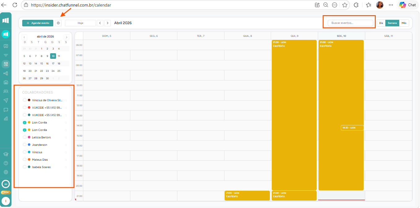Click the Agendar evento button
The image size is (420, 208).
(38, 23)
